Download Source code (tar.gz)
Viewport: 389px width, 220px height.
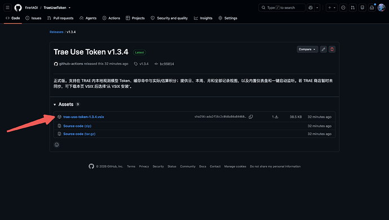point(79,134)
